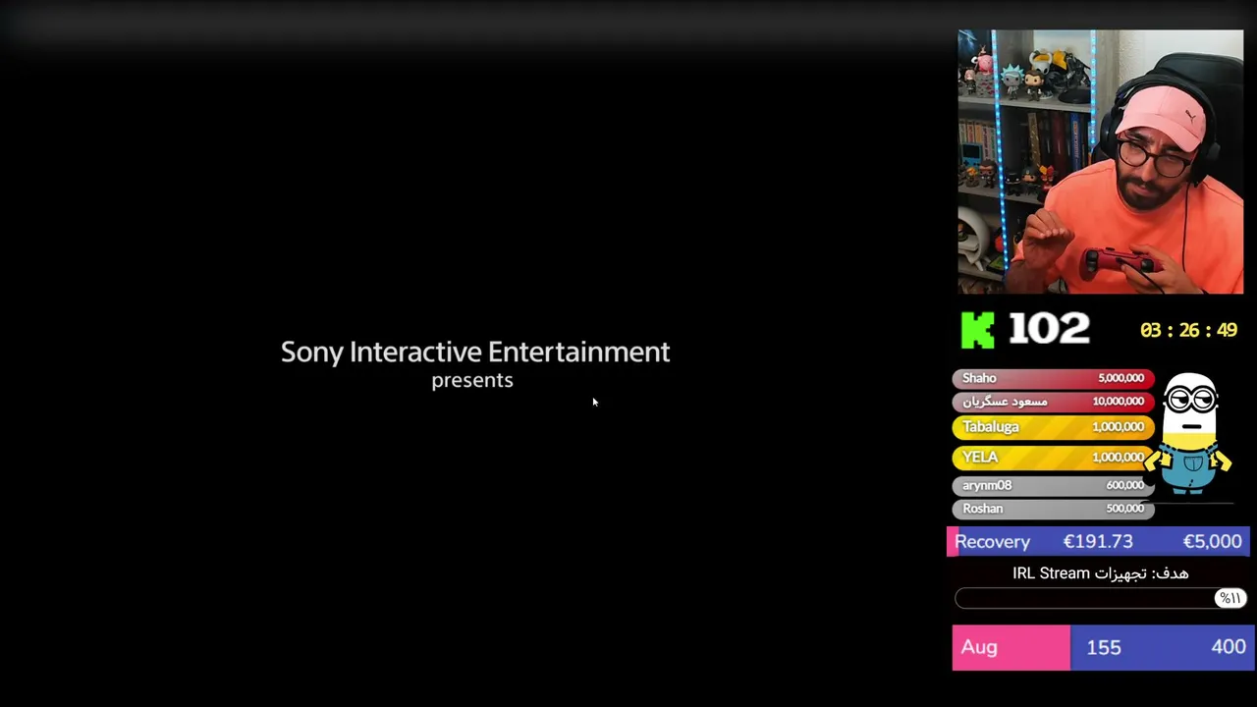This screenshot has height=707, width=1257.
Task: Click the 400 target beside Aug
Action: tap(1229, 647)
